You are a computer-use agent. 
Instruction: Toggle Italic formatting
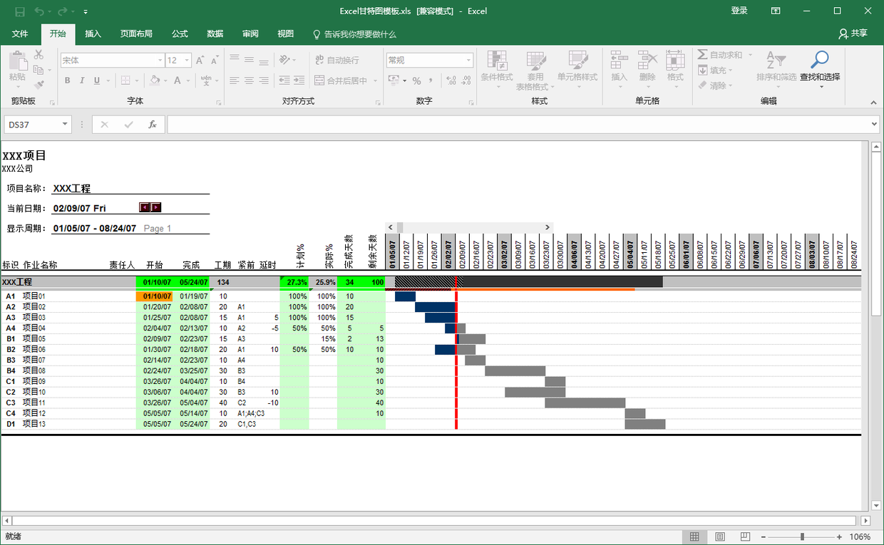[82, 81]
